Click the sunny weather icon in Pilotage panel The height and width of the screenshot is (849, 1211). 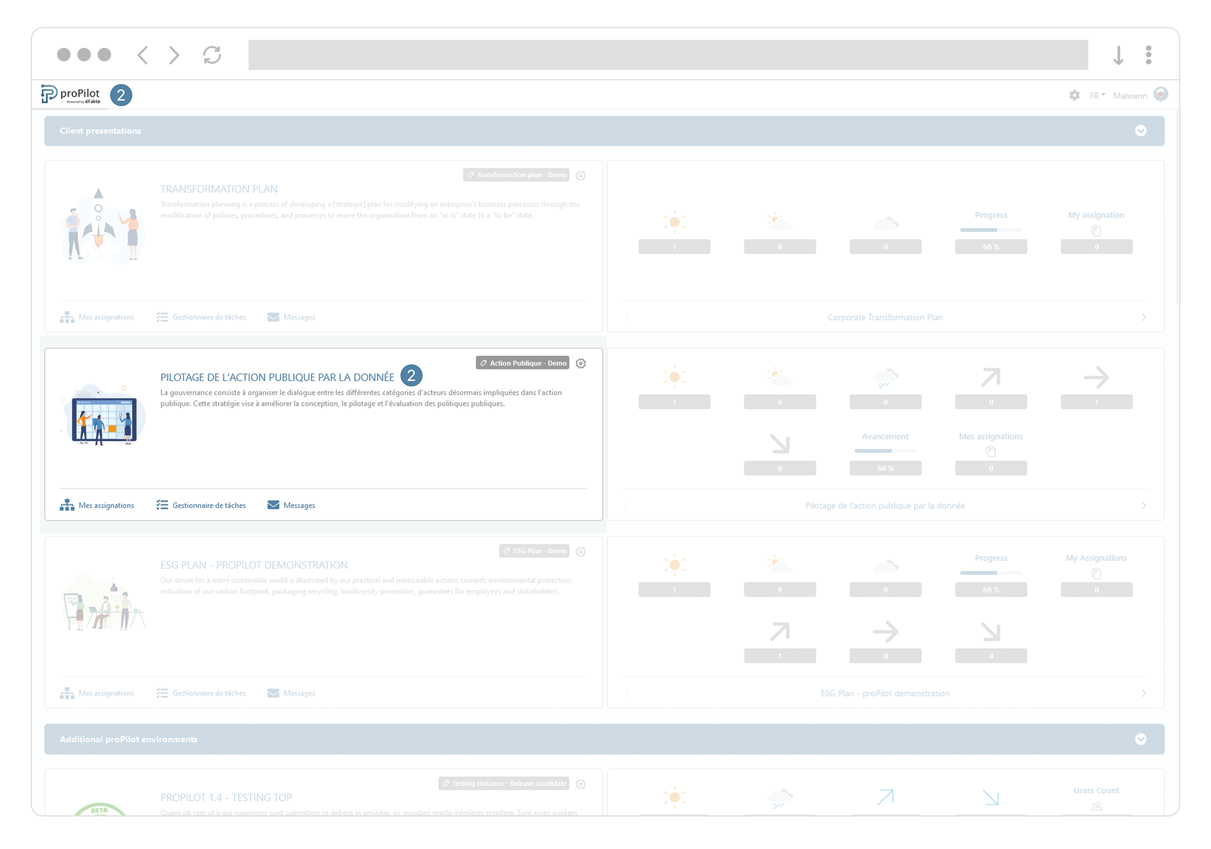click(x=674, y=377)
